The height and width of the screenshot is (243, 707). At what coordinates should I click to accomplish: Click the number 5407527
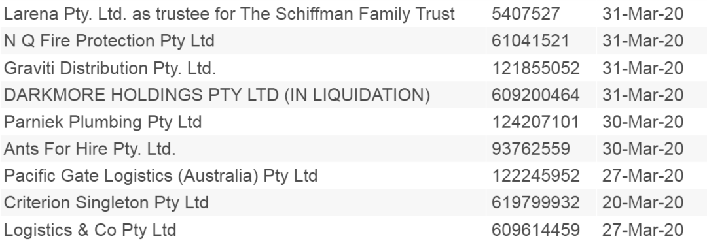tap(526, 14)
